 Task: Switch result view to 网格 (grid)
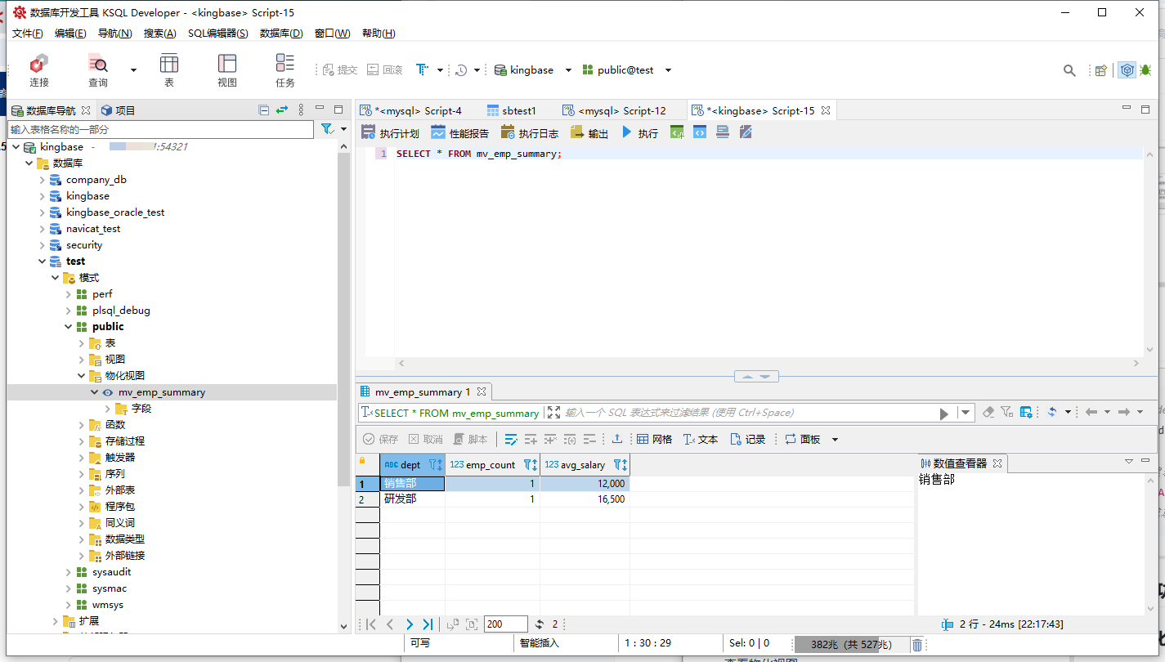(654, 439)
